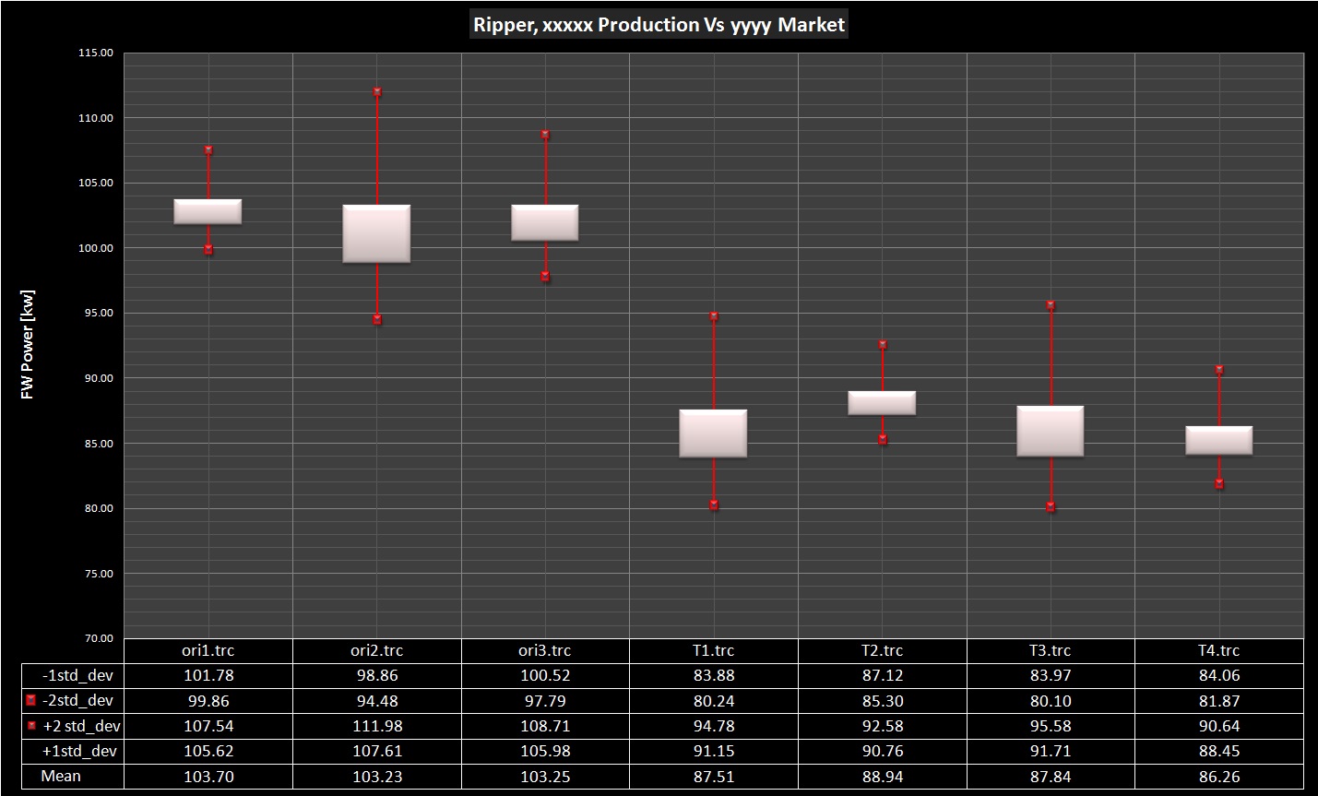Viewport: 1318px width, 796px height.
Task: Click the +2 std_dev value 111.98 cell
Action: point(376,726)
